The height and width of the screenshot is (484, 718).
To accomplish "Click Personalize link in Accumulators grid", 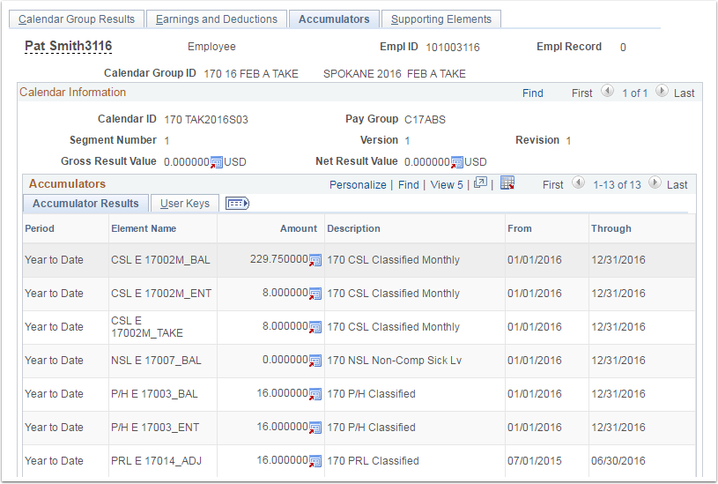I will pyautogui.click(x=358, y=185).
